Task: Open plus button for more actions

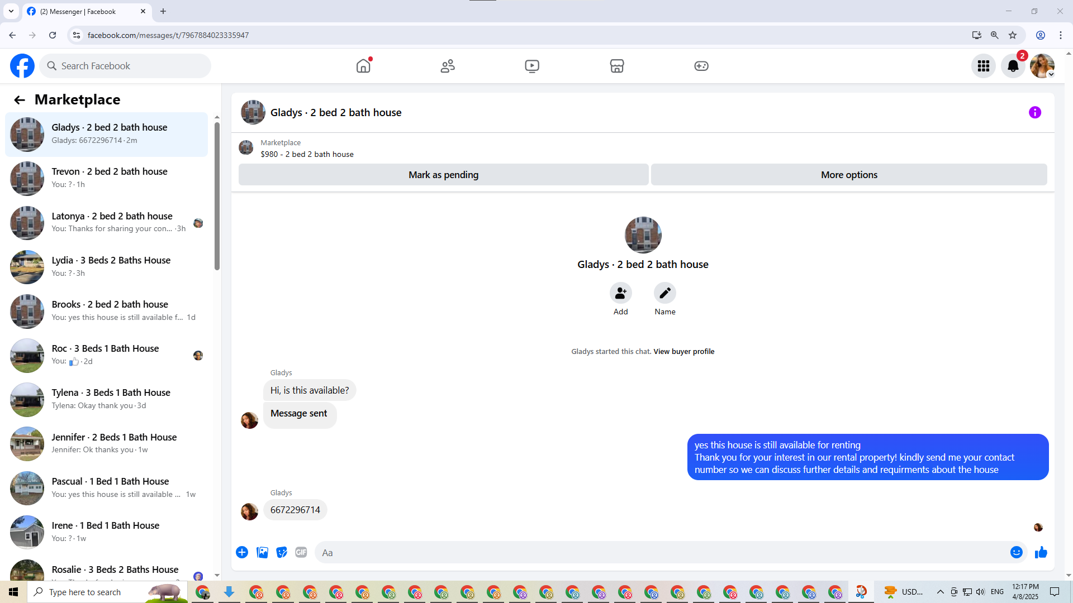Action: [242, 552]
